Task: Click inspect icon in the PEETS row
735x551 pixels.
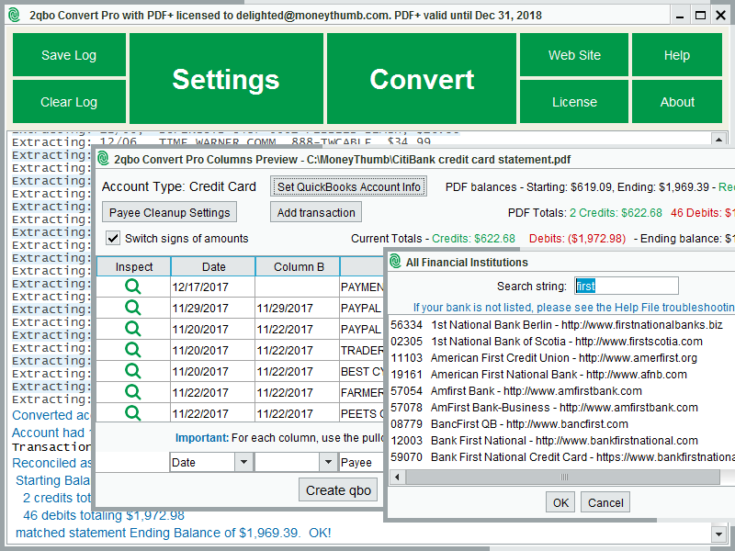Action: (133, 412)
